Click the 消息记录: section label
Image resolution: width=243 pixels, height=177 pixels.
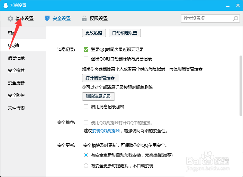(x=66, y=50)
